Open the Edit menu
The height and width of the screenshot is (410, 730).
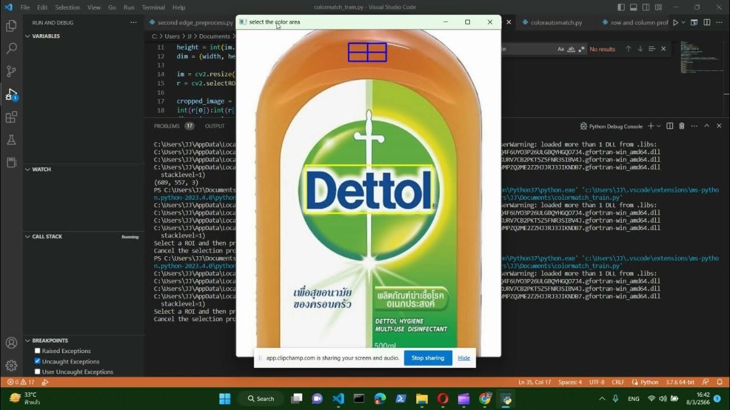pos(42,7)
